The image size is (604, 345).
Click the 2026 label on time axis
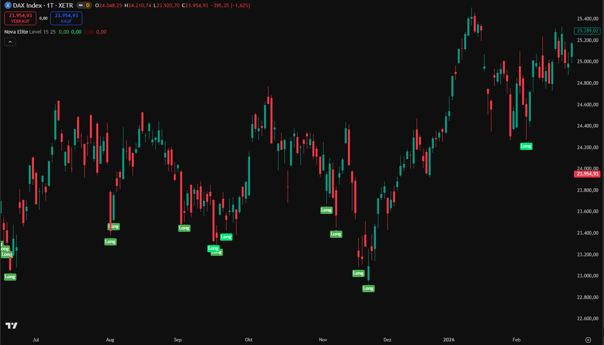pos(449,340)
